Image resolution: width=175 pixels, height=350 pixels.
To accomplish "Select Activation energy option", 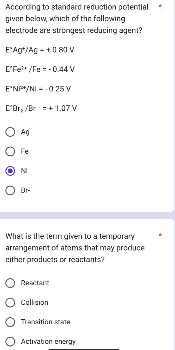I will click(x=10, y=341).
